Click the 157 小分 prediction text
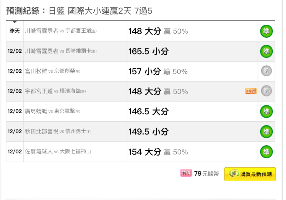This screenshot has width=286, height=200. click(x=145, y=71)
